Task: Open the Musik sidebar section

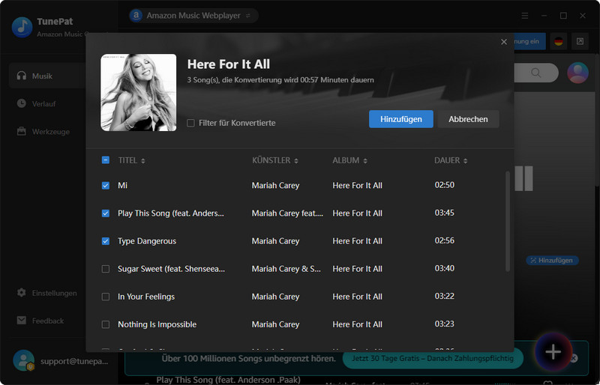Action: [x=47, y=76]
